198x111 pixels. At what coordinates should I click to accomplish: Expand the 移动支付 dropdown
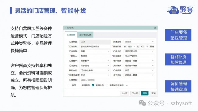95,70
